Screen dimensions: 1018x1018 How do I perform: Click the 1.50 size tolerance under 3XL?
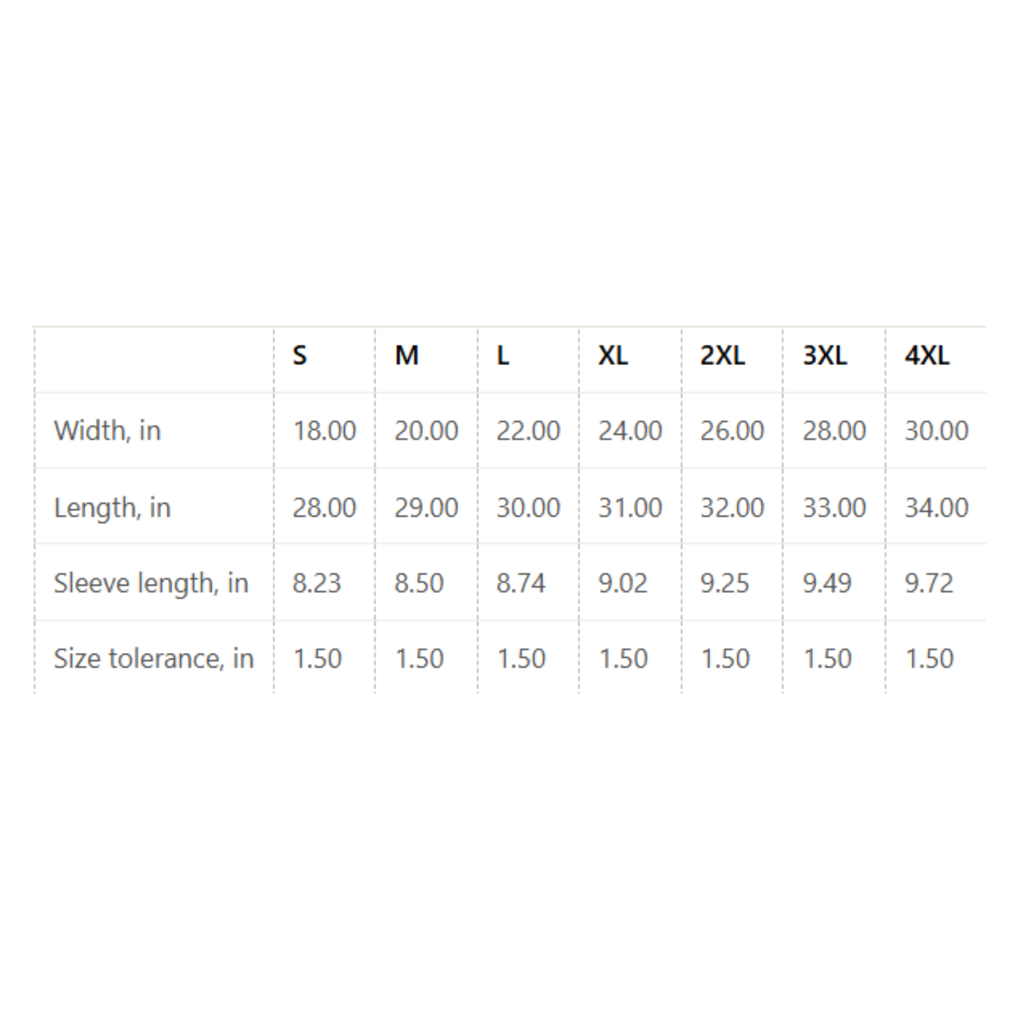coord(827,659)
